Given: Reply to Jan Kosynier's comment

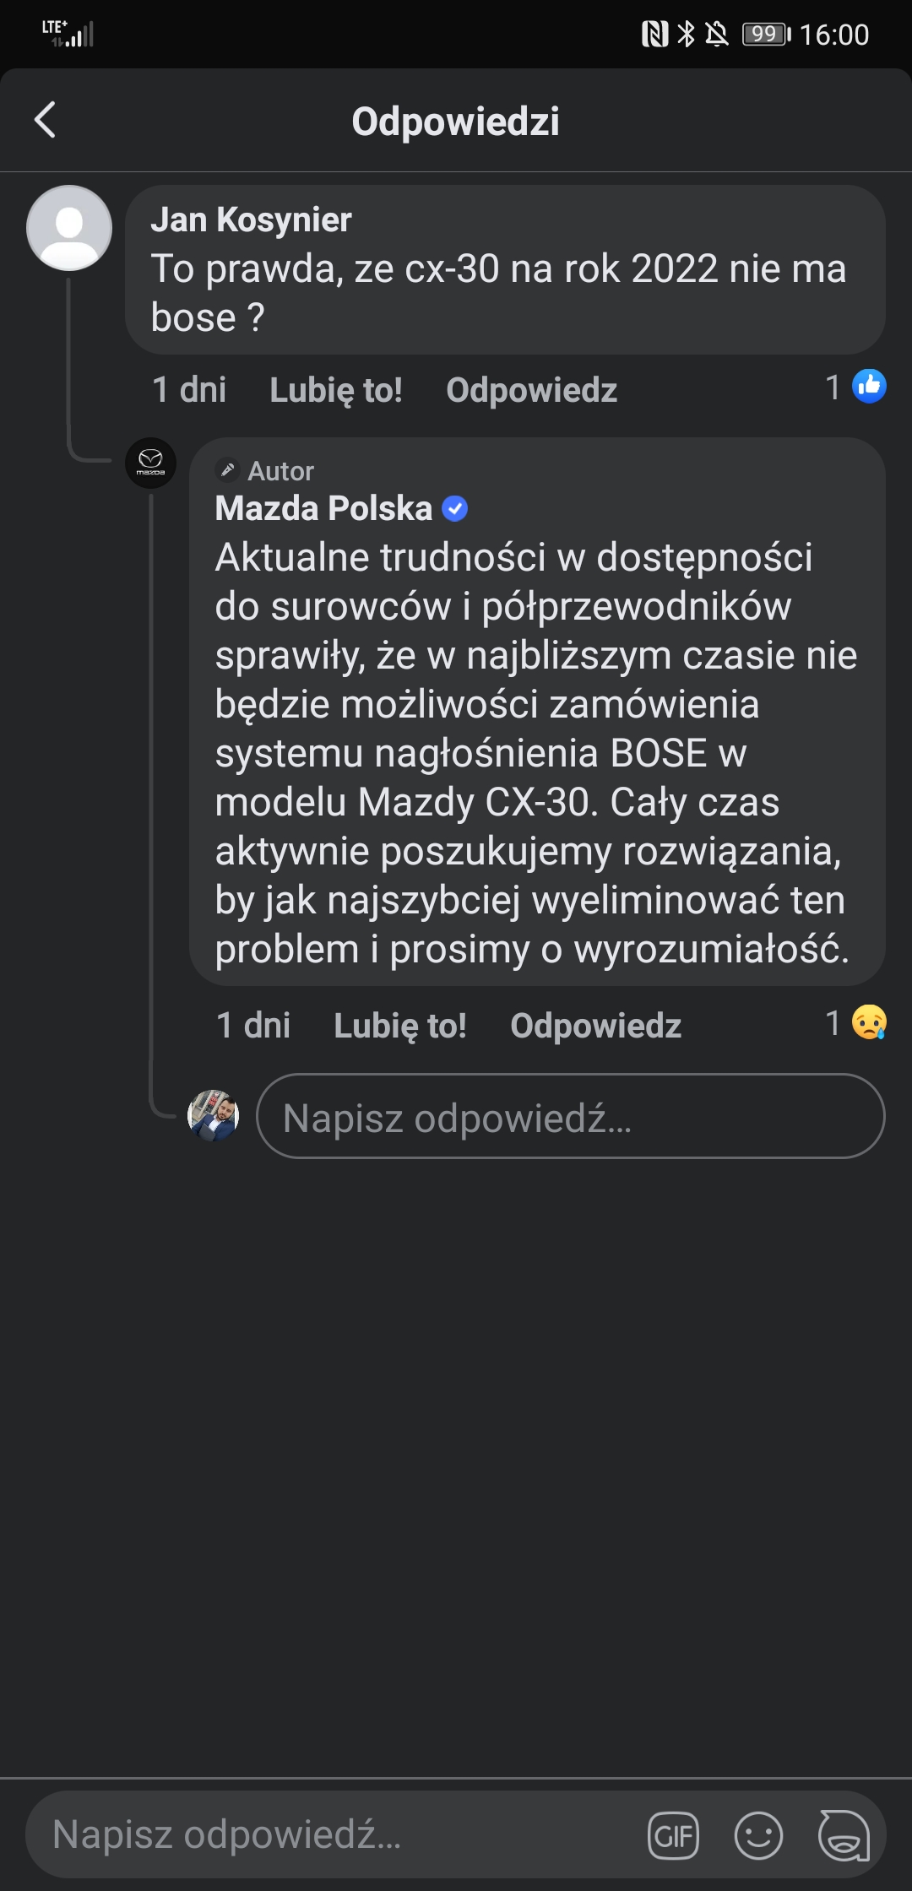Looking at the screenshot, I should pos(531,390).
